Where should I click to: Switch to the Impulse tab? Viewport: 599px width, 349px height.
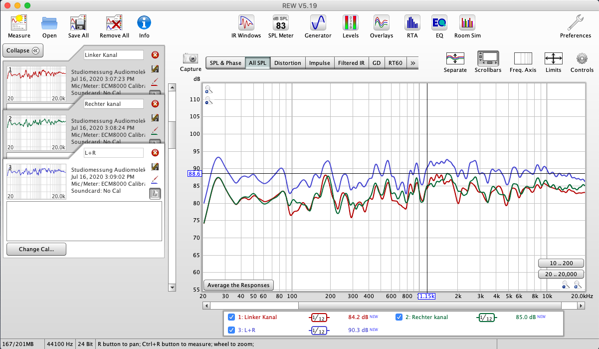(320, 63)
